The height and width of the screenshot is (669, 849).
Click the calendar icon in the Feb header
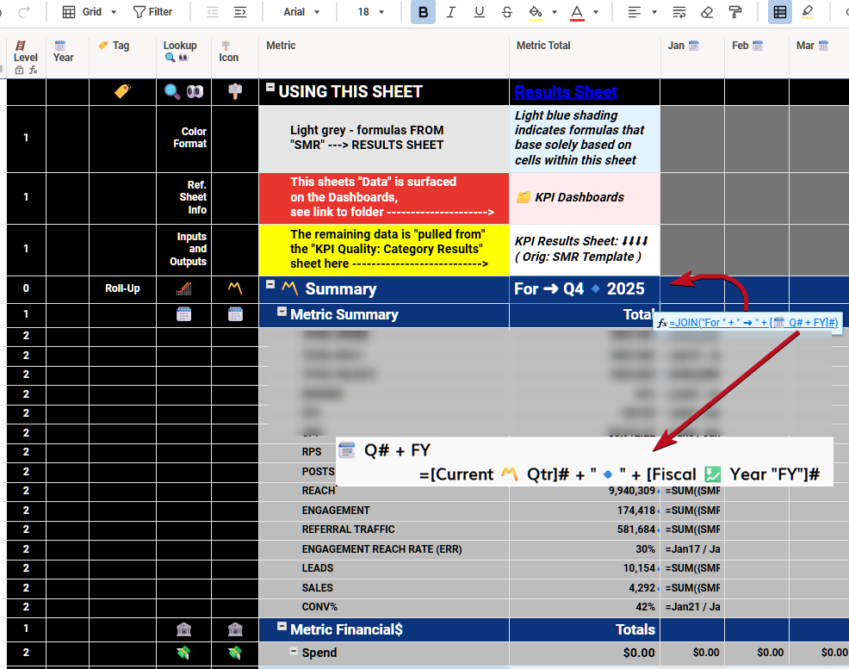point(758,46)
